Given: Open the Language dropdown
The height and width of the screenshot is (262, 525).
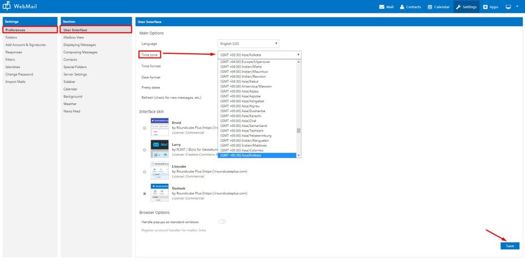Looking at the screenshot, I should pos(248,43).
